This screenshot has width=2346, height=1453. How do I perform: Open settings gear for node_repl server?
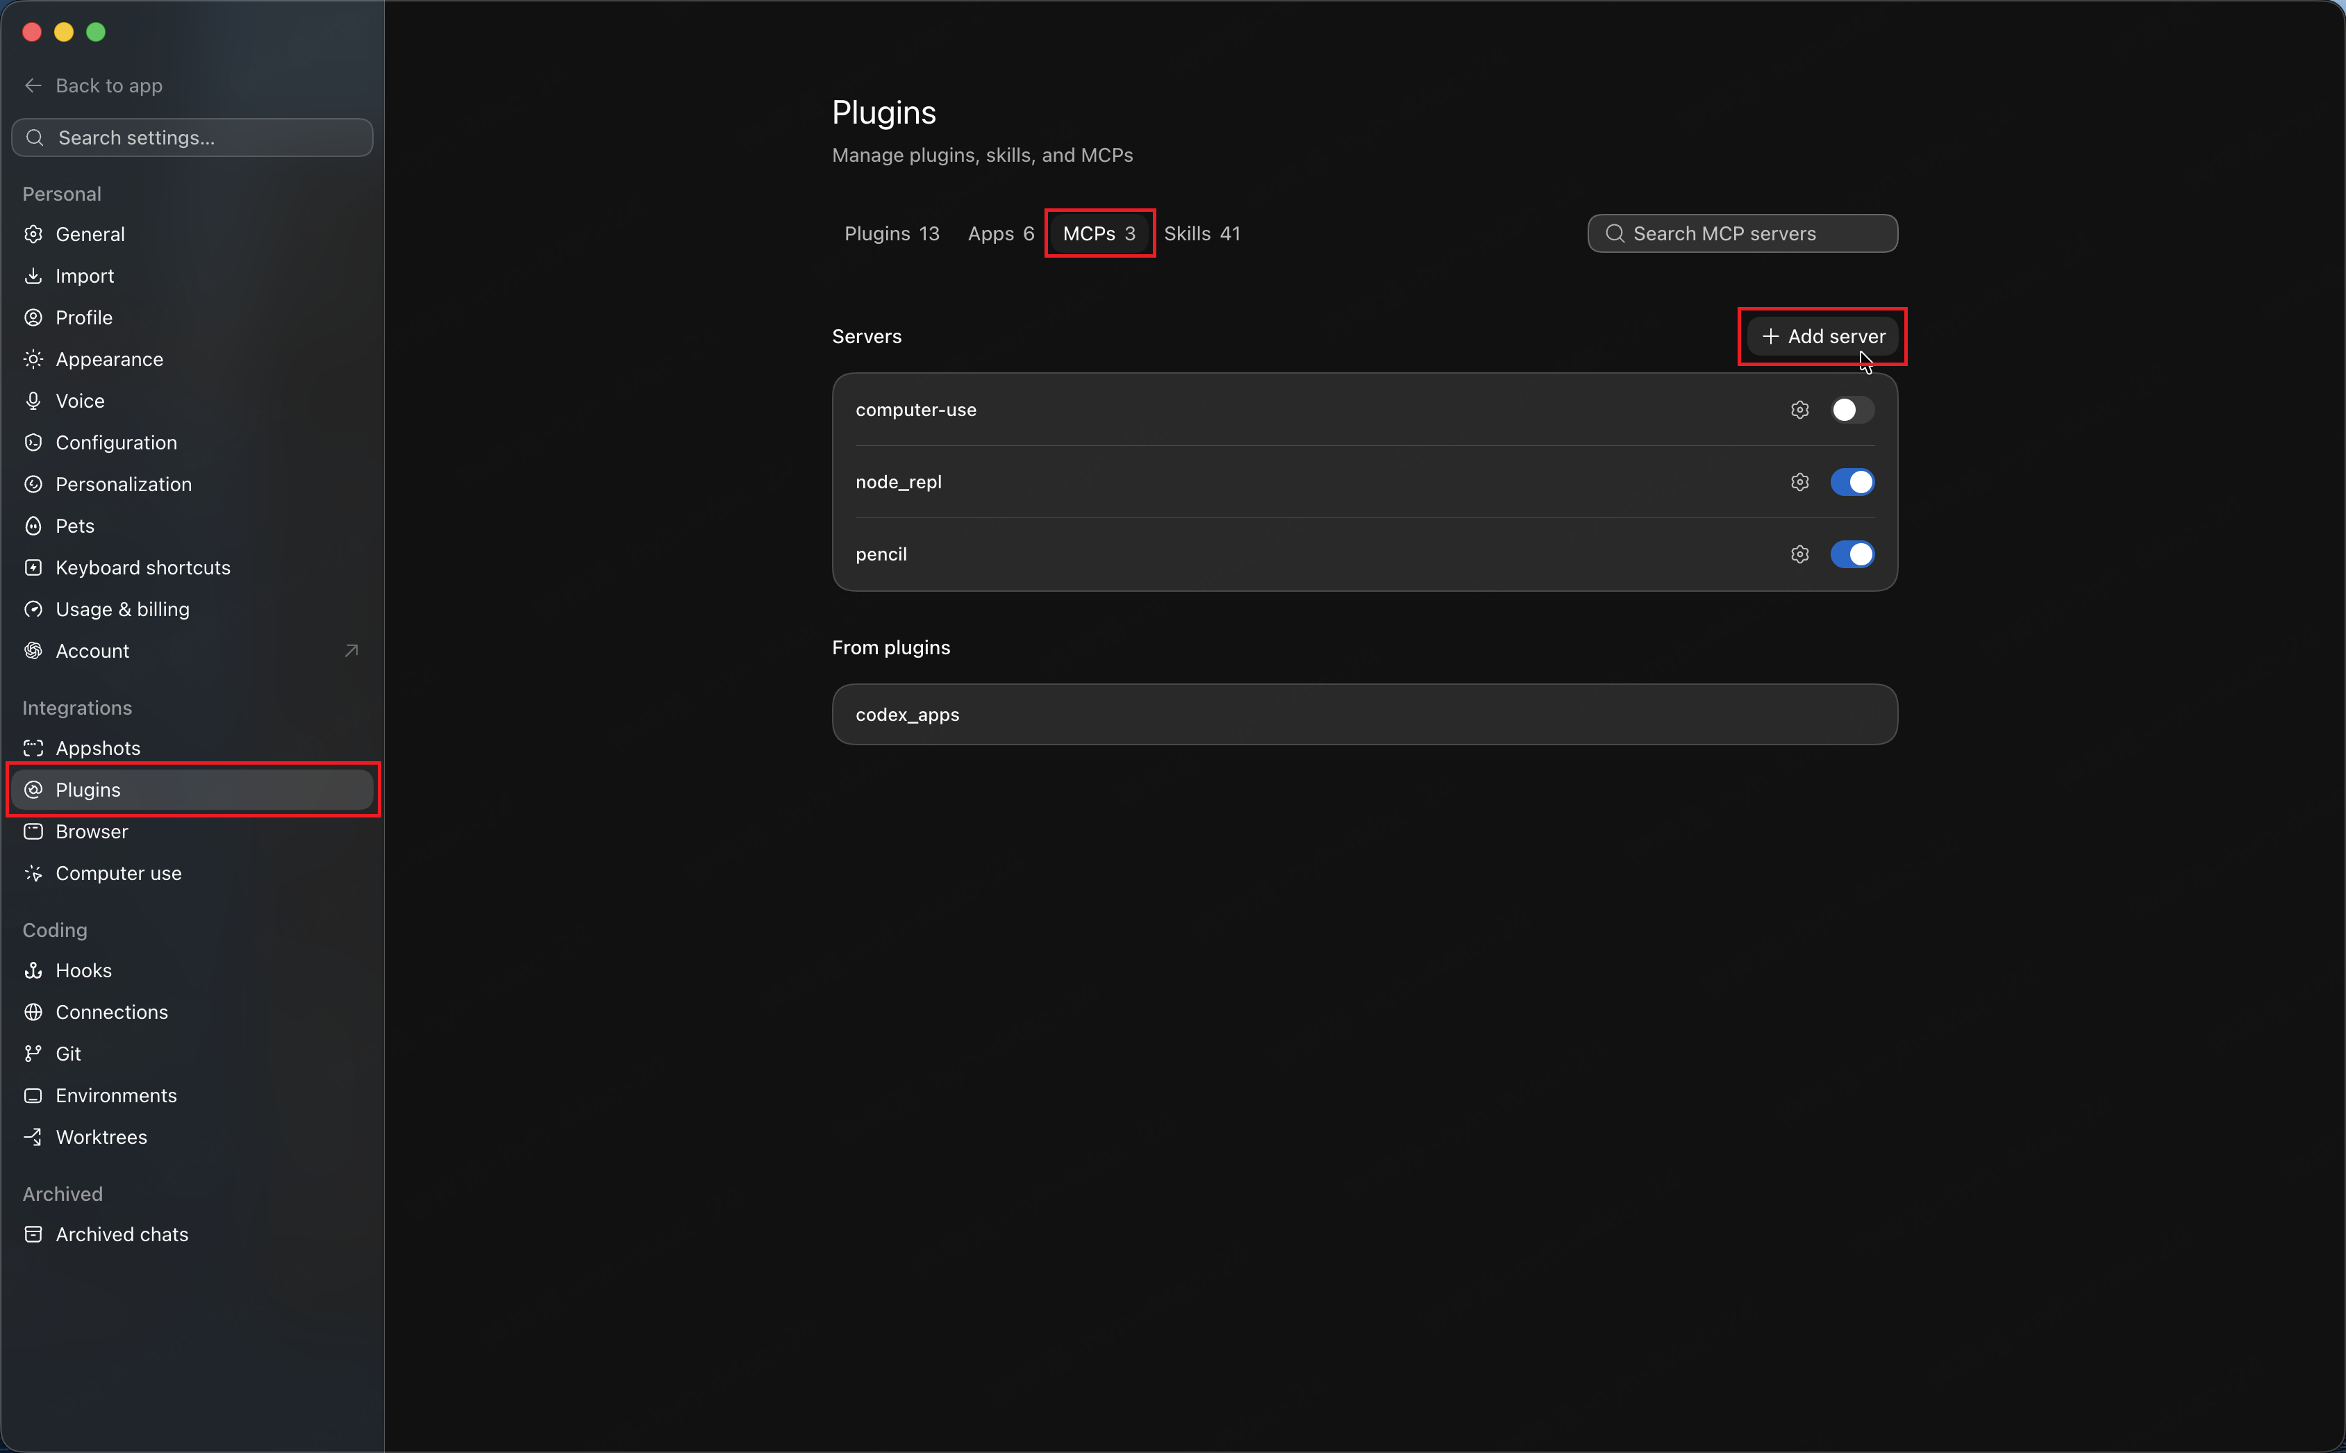1799,481
